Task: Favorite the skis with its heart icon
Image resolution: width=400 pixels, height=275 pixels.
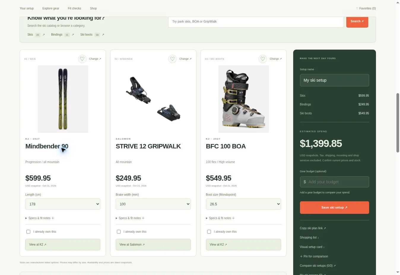Action: (82, 59)
